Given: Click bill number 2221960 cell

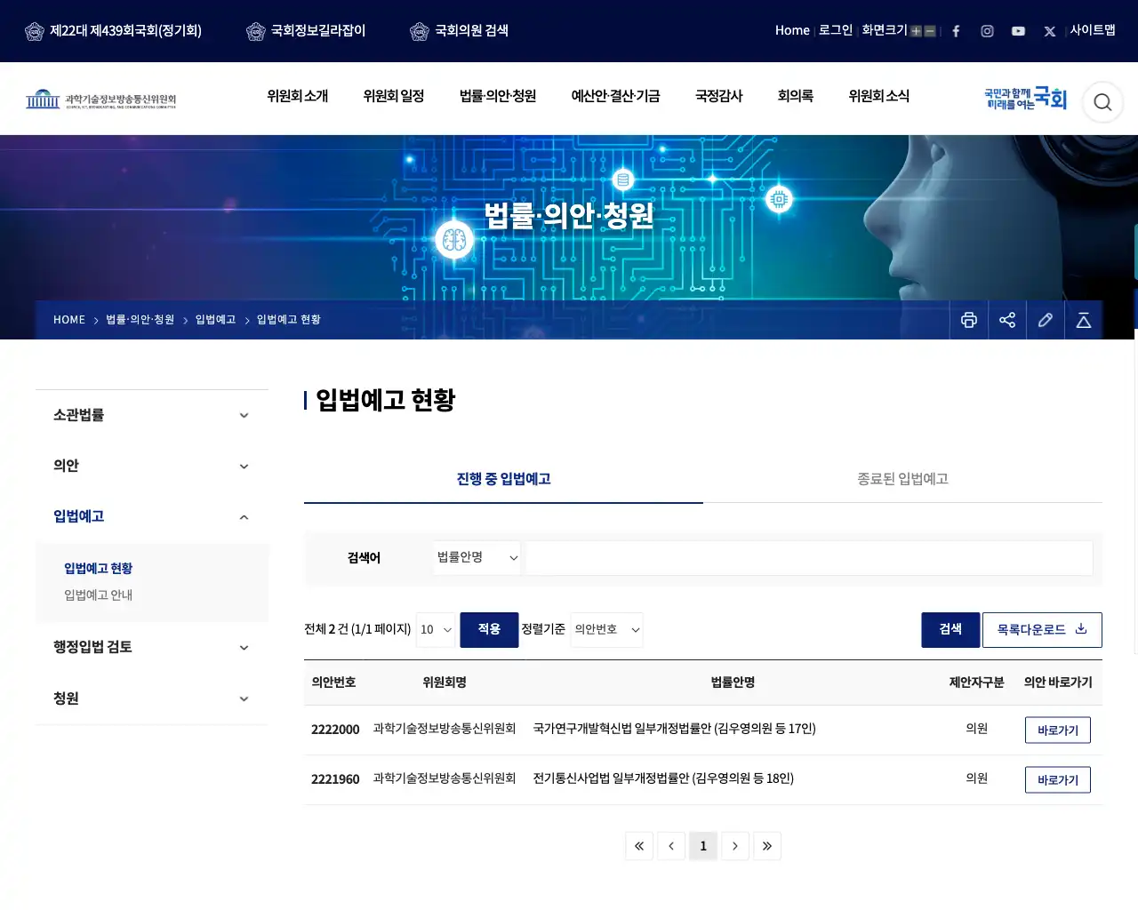Looking at the screenshot, I should coord(335,779).
